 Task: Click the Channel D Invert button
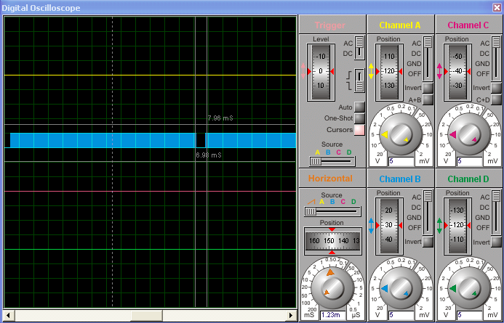tap(496, 242)
